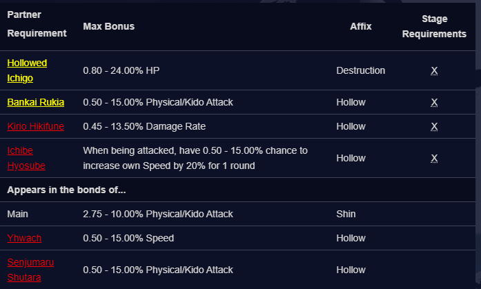Click the X stage requirement for Bankai Rukia
481x289 pixels.
pos(434,102)
